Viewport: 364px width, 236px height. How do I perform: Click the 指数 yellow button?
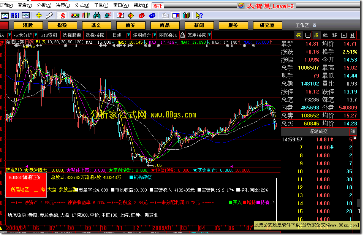pos(62,25)
